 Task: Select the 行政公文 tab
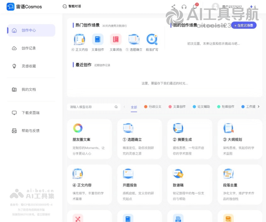pos(153,107)
